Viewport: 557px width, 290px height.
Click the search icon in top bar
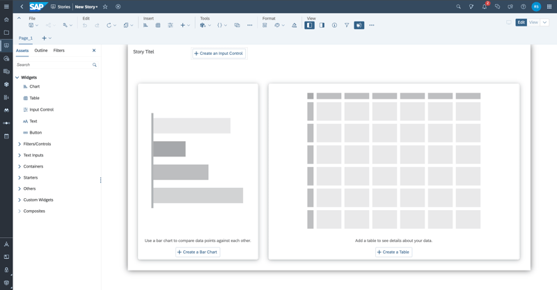tap(458, 6)
